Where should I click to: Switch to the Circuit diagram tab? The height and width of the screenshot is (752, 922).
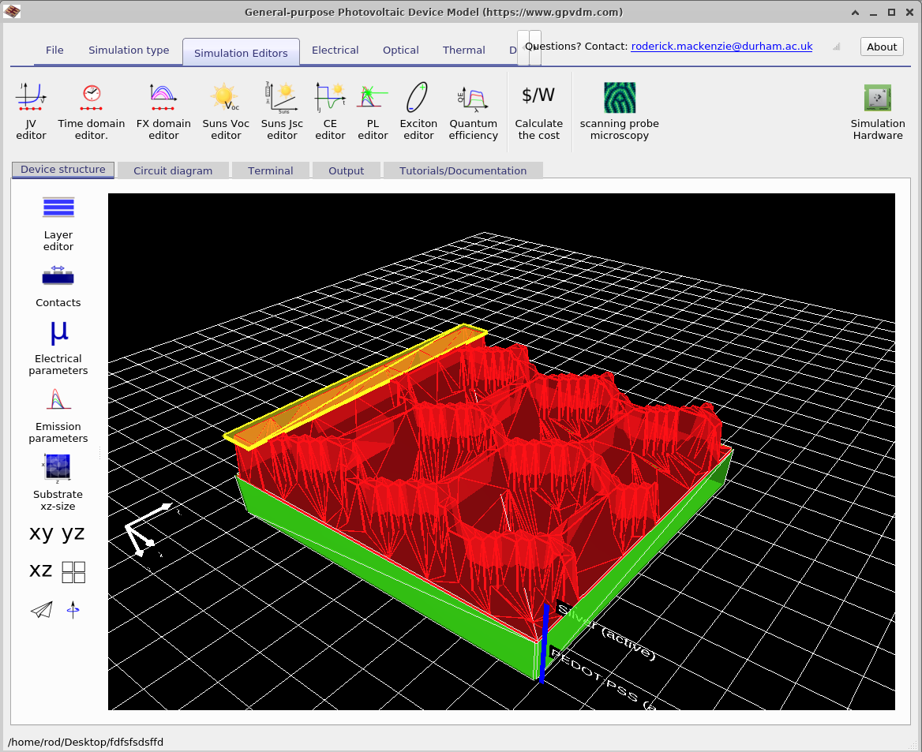tap(172, 170)
